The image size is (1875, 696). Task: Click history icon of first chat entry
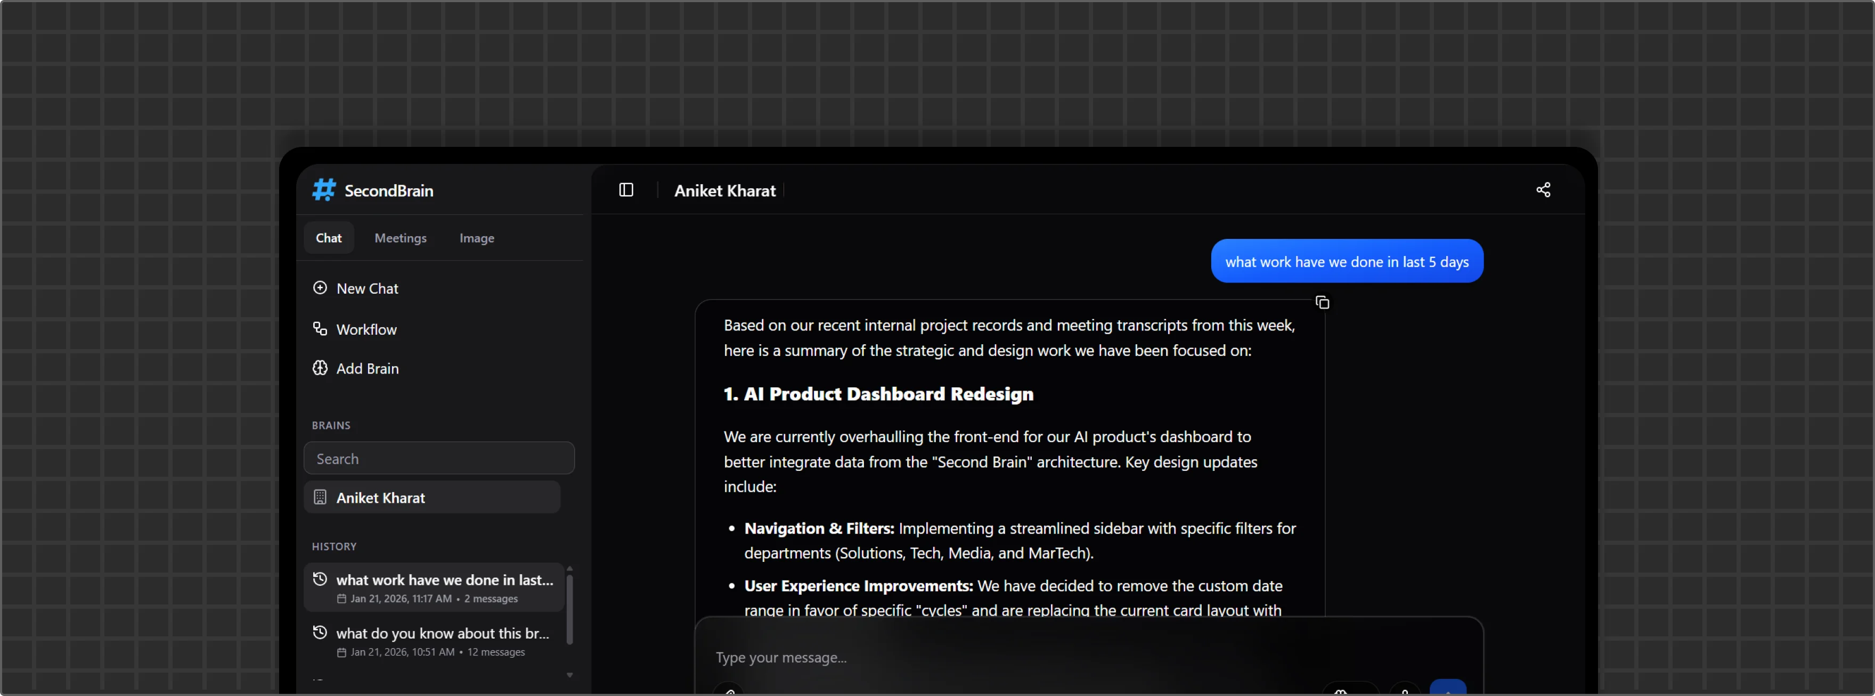click(320, 579)
